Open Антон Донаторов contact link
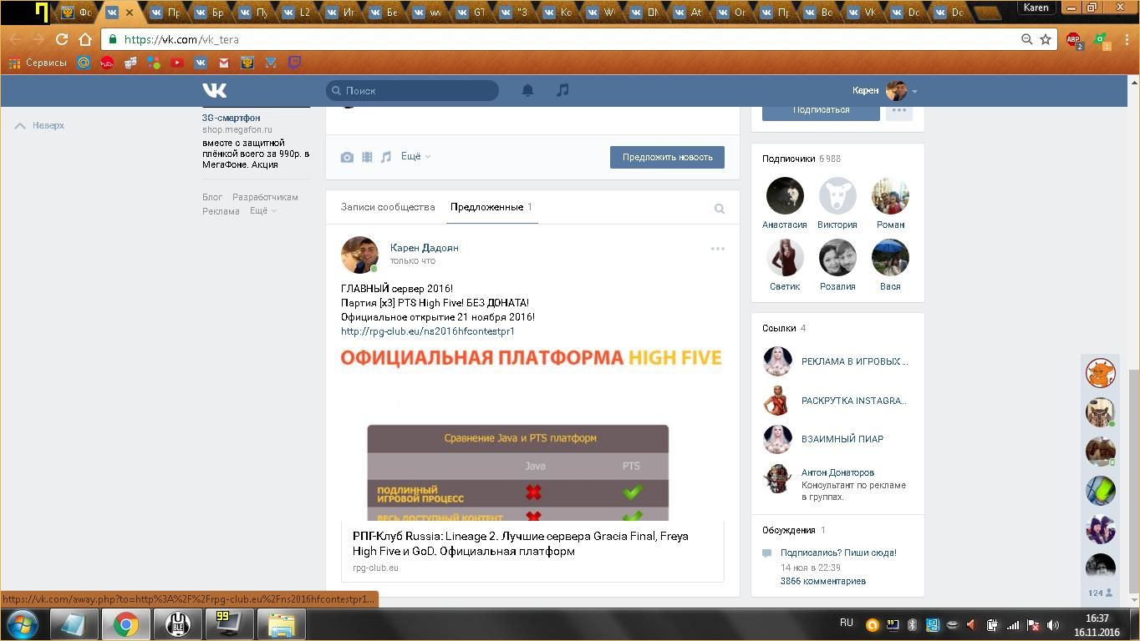This screenshot has width=1140, height=641. tap(837, 472)
